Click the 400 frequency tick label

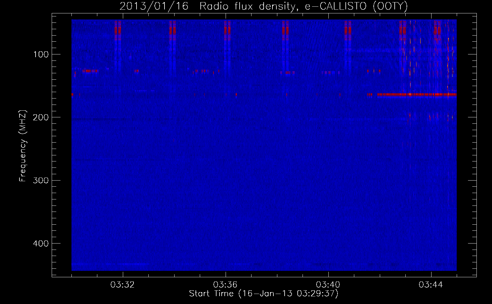coord(41,244)
